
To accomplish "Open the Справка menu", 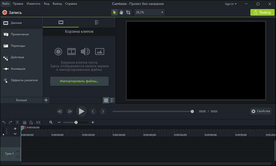I will coord(71,4).
